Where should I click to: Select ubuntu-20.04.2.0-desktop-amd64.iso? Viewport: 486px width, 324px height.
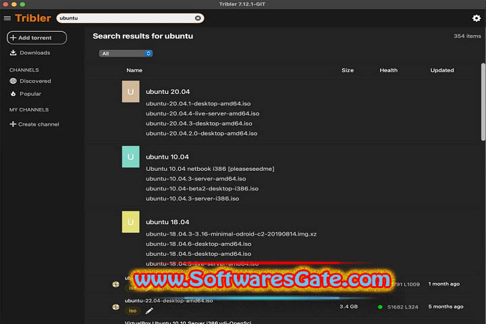coord(201,134)
